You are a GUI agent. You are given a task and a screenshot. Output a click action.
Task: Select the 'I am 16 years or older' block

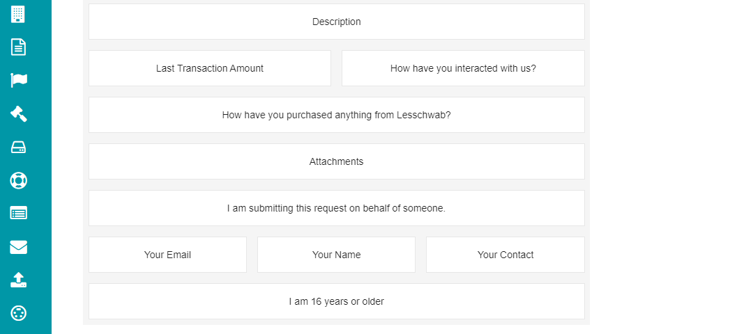tap(337, 301)
